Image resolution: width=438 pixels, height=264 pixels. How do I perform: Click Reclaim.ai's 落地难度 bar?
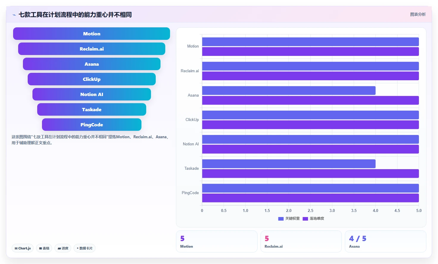pos(310,76)
